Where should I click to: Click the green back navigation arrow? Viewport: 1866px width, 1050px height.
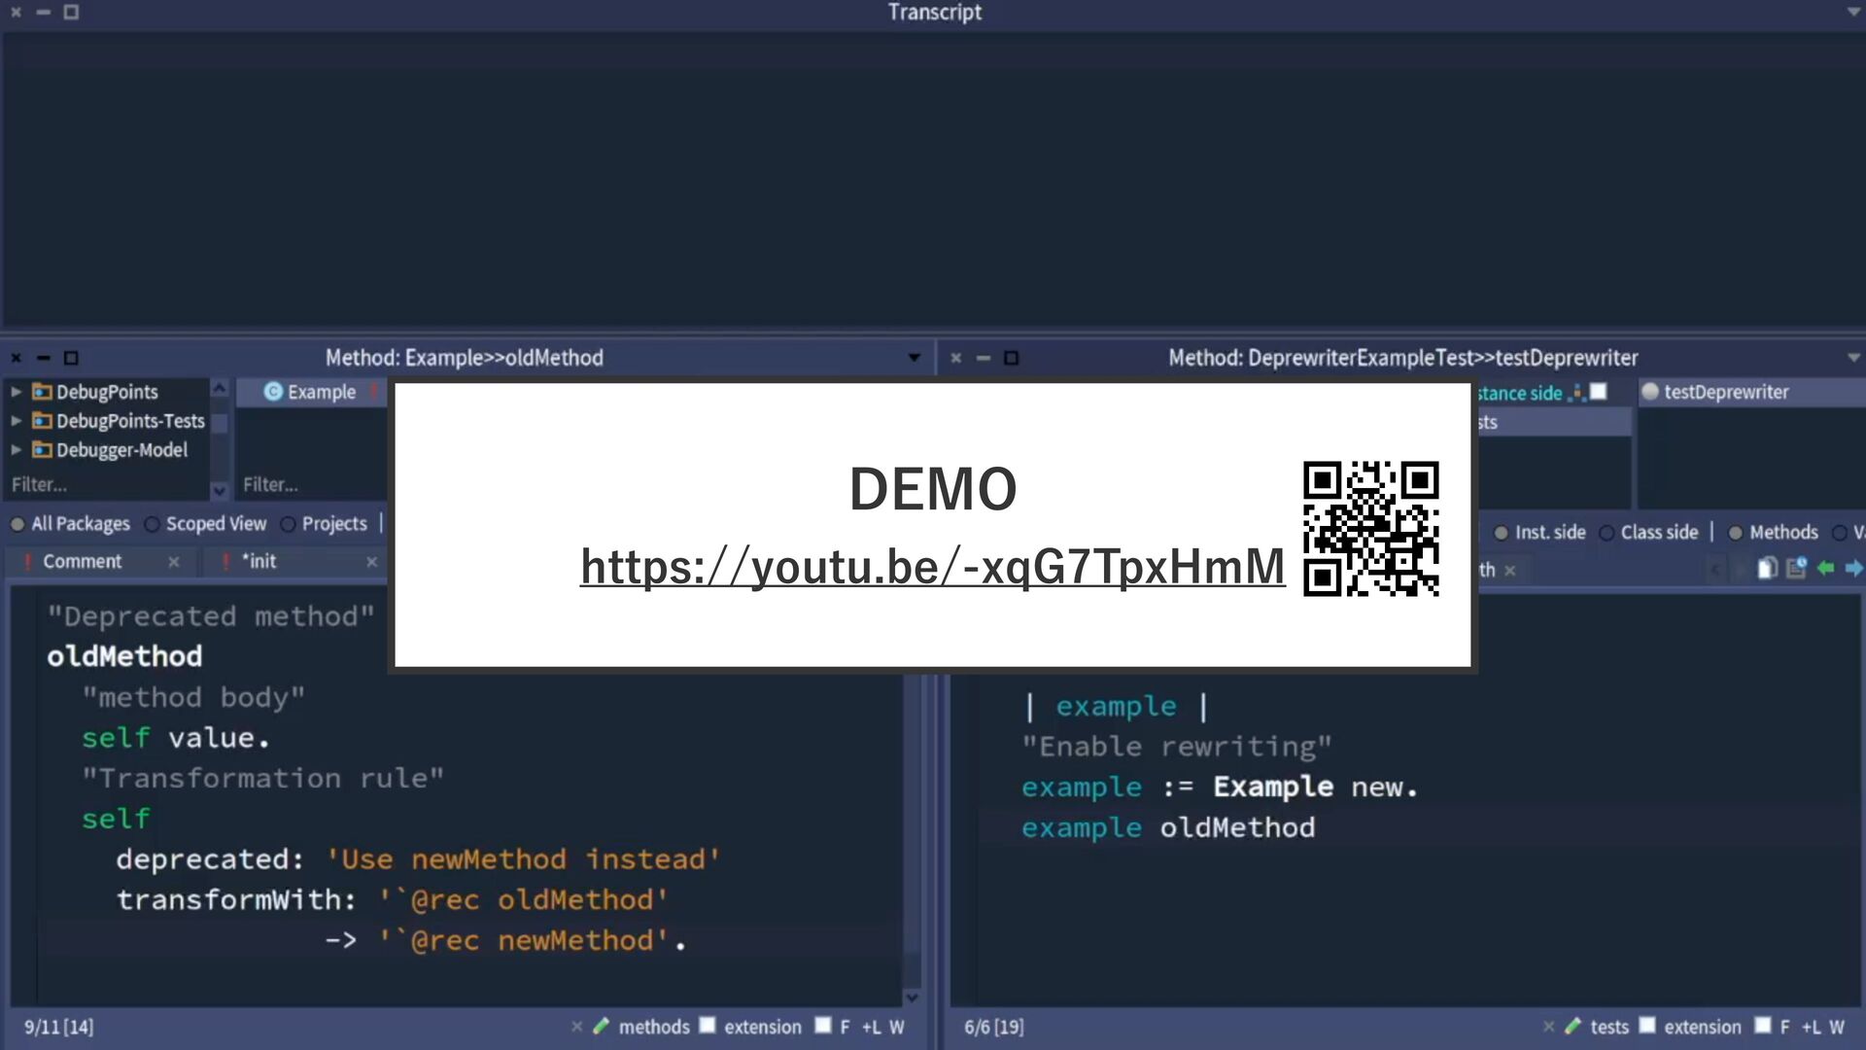coord(1825,569)
